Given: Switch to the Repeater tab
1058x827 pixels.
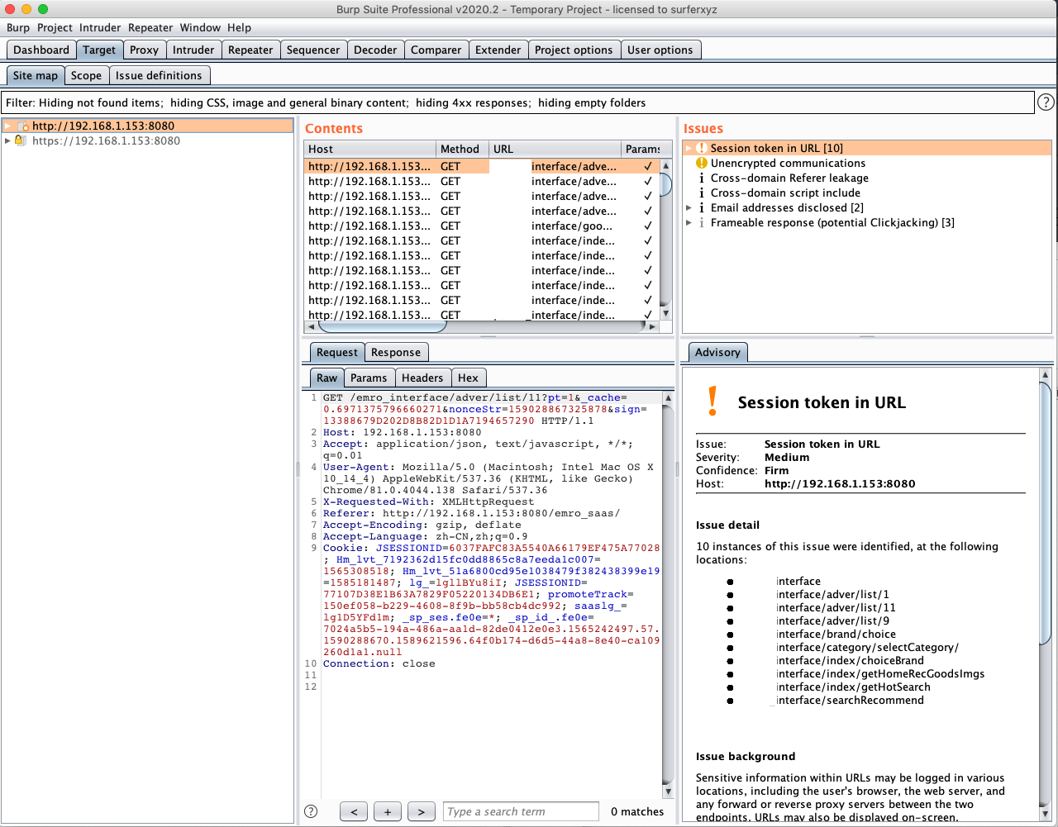Looking at the screenshot, I should click(250, 50).
